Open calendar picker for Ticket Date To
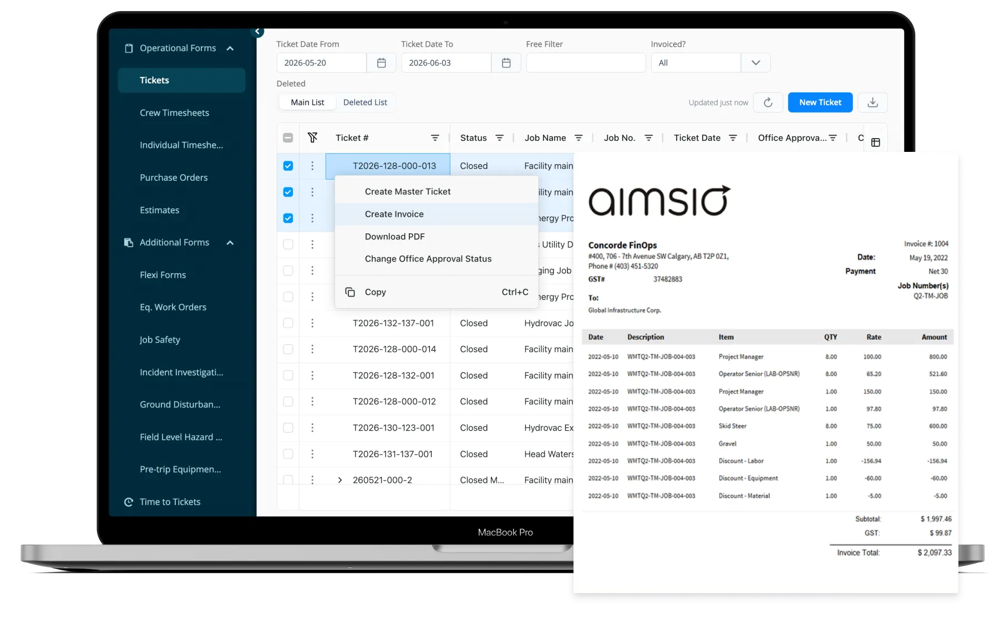 pyautogui.click(x=506, y=63)
